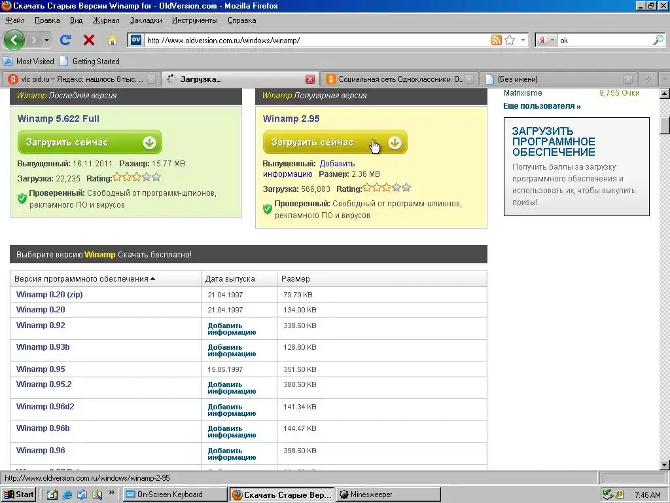Click the OV site identity icon

click(x=136, y=40)
